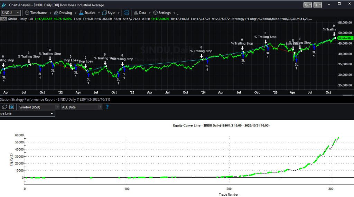Viewport: 354px width, 197px height.
Task: Click the Drawing pencil icon
Action: (x=56, y=13)
